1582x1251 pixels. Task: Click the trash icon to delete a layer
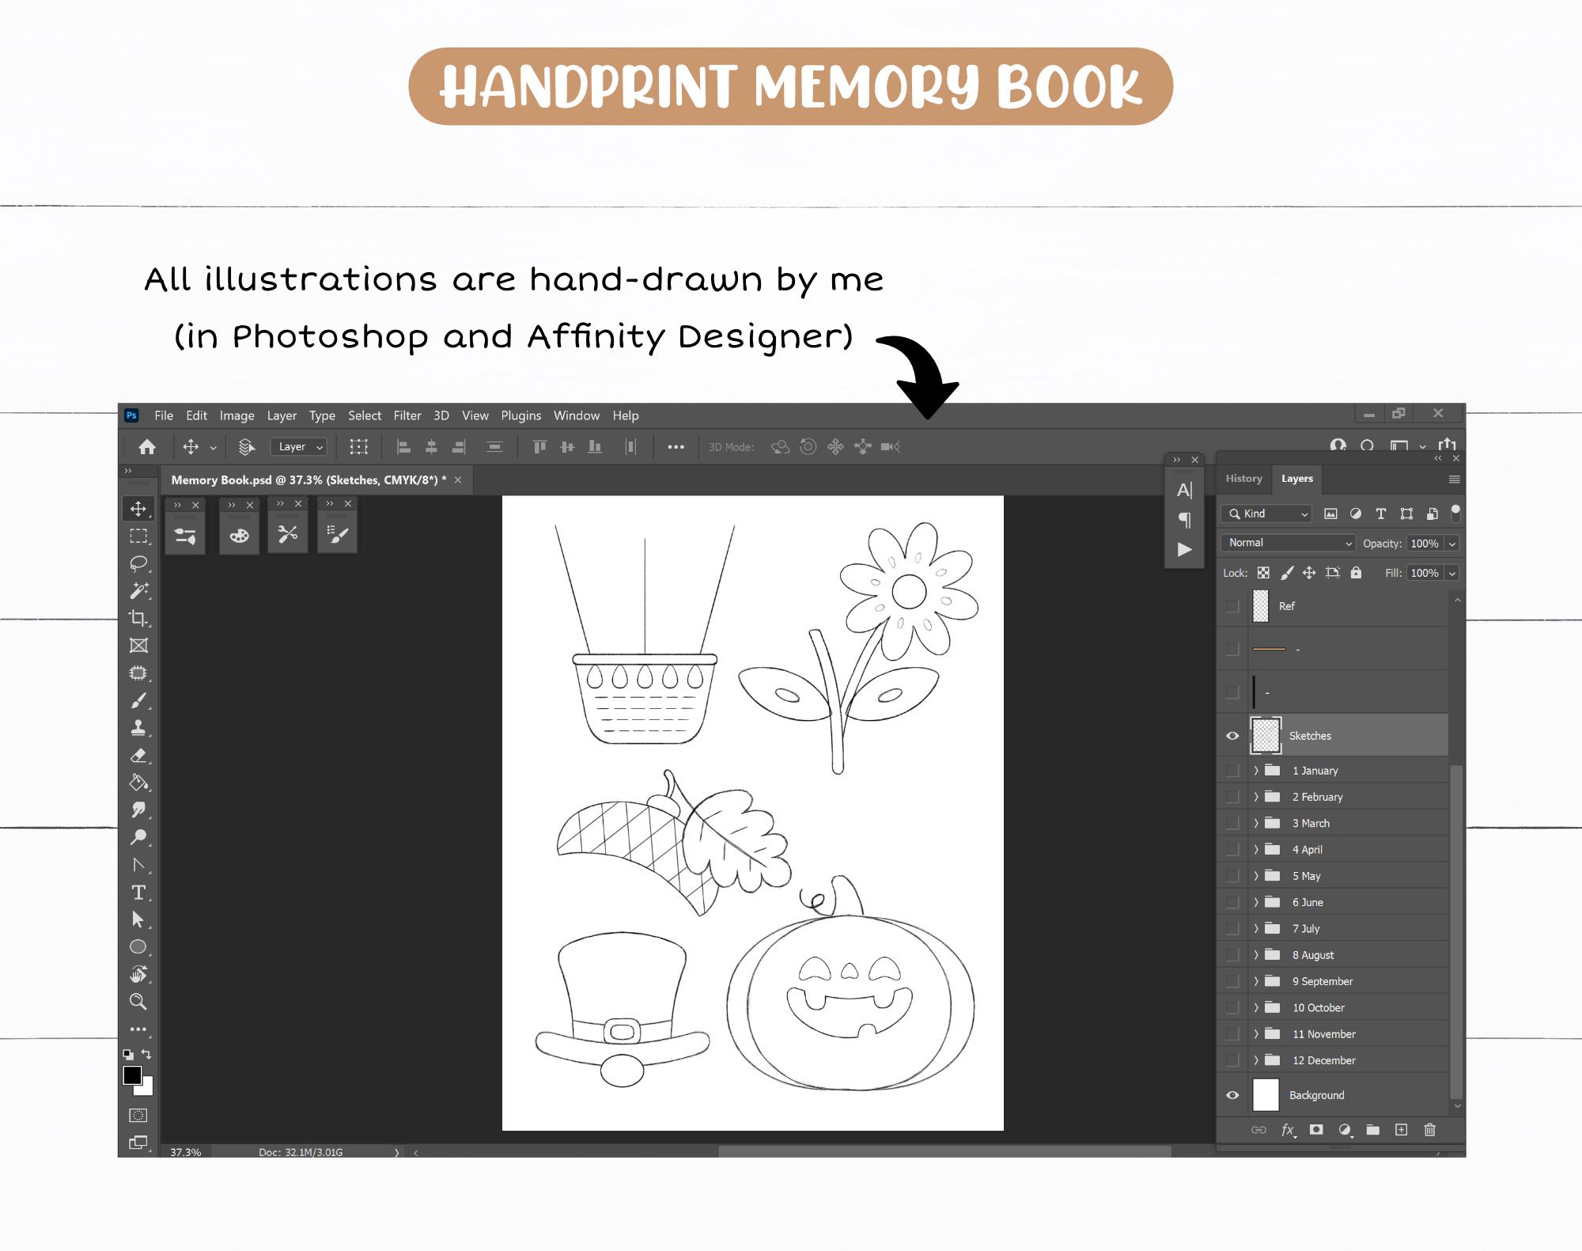[1429, 1130]
